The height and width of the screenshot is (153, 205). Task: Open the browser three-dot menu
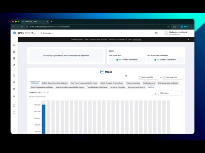[x=192, y=27]
